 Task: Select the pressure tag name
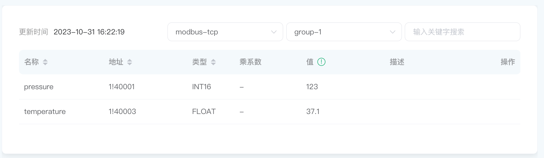pyautogui.click(x=39, y=87)
